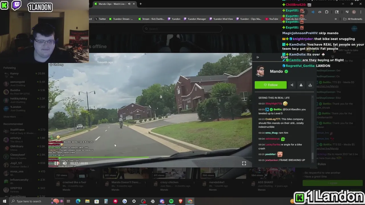The image size is (365, 205).
Task: Open hstikkytokky in the Following list
Action: pos(24,100)
